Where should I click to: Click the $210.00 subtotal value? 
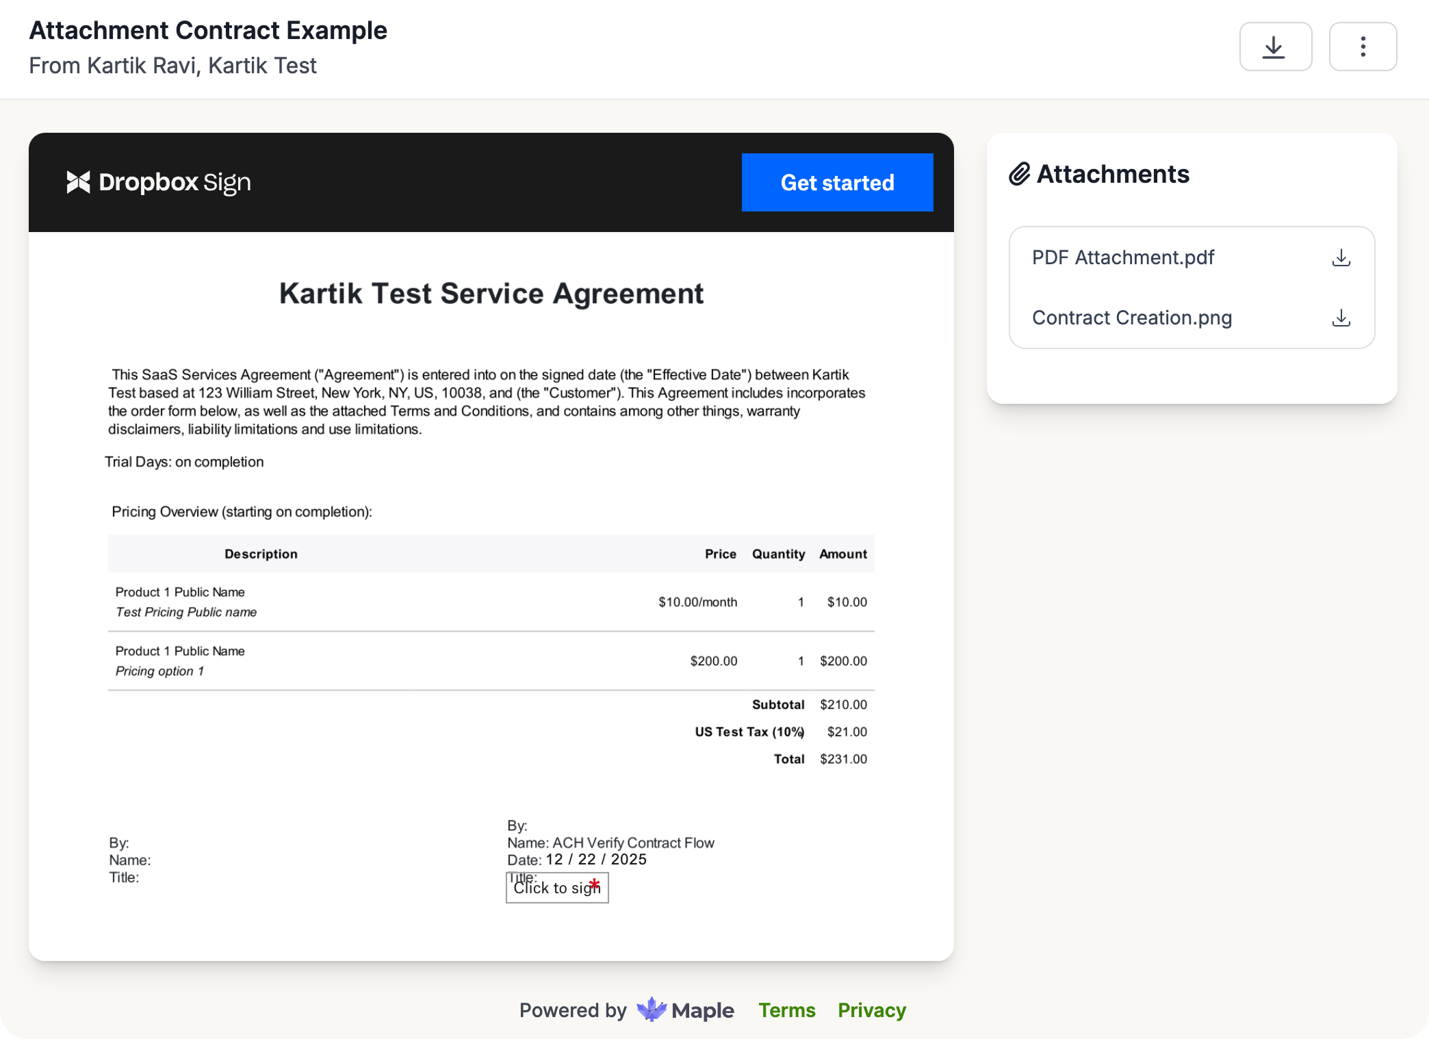click(x=843, y=704)
